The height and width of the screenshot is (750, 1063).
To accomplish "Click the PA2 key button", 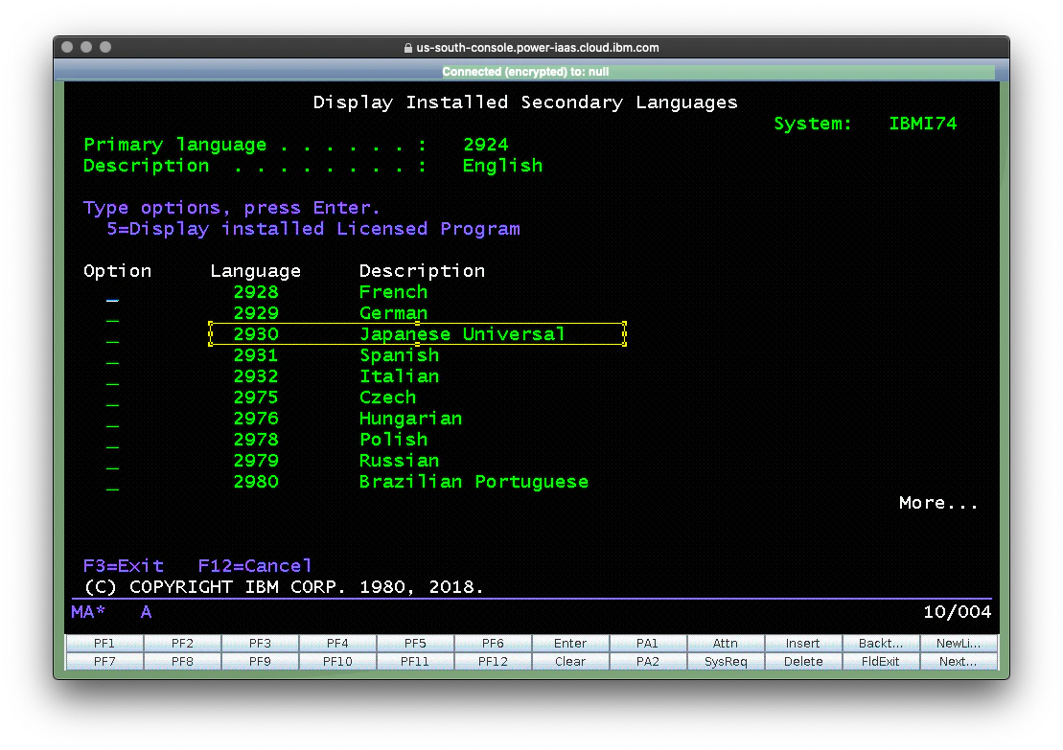I will pos(648,661).
